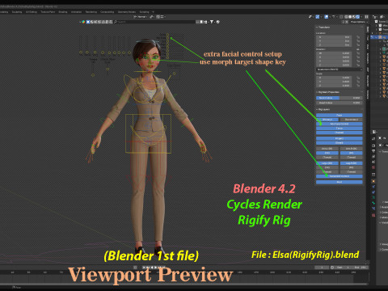This screenshot has height=291, width=388.
Task: Toggle the Fingers rig layer button
Action: click(x=339, y=138)
